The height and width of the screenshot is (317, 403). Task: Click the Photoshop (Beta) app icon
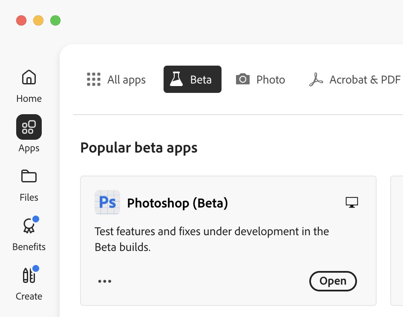tap(107, 202)
